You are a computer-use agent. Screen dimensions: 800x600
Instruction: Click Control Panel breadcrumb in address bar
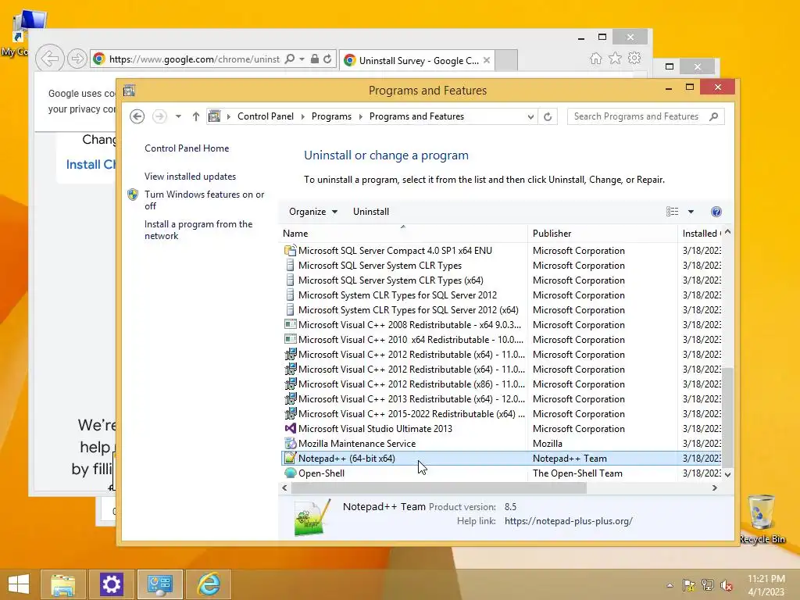click(266, 117)
